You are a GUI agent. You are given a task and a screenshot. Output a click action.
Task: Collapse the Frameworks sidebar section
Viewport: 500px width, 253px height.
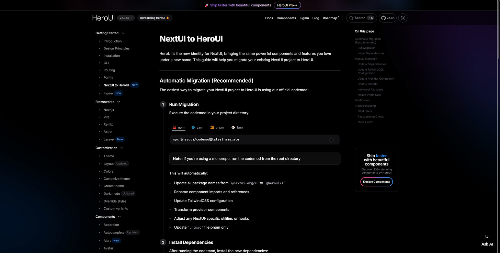coord(108,102)
